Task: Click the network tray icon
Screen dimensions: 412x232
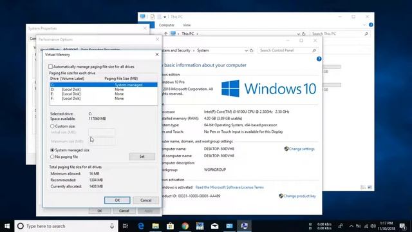Action: pos(366,226)
